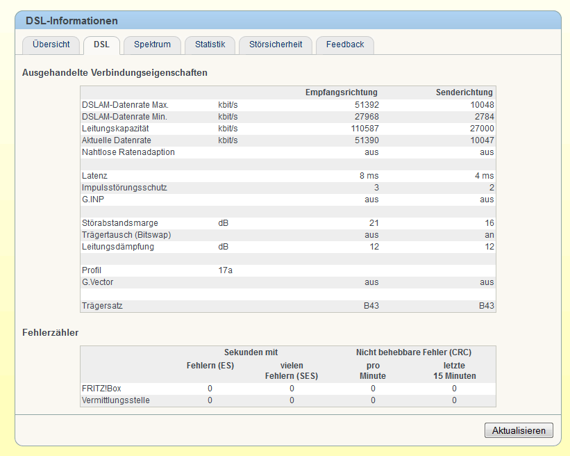This screenshot has height=456, width=570.
Task: Click the Aktuelle Datenrate send value 10047
Action: pos(482,140)
